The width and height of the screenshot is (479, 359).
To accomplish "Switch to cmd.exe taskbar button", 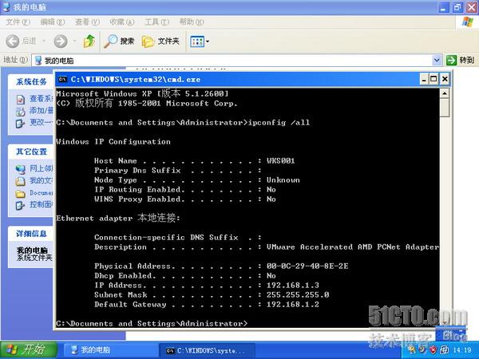I will [x=207, y=351].
